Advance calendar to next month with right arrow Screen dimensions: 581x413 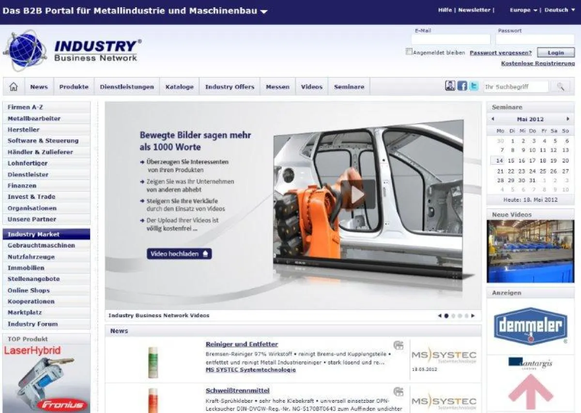(x=568, y=119)
